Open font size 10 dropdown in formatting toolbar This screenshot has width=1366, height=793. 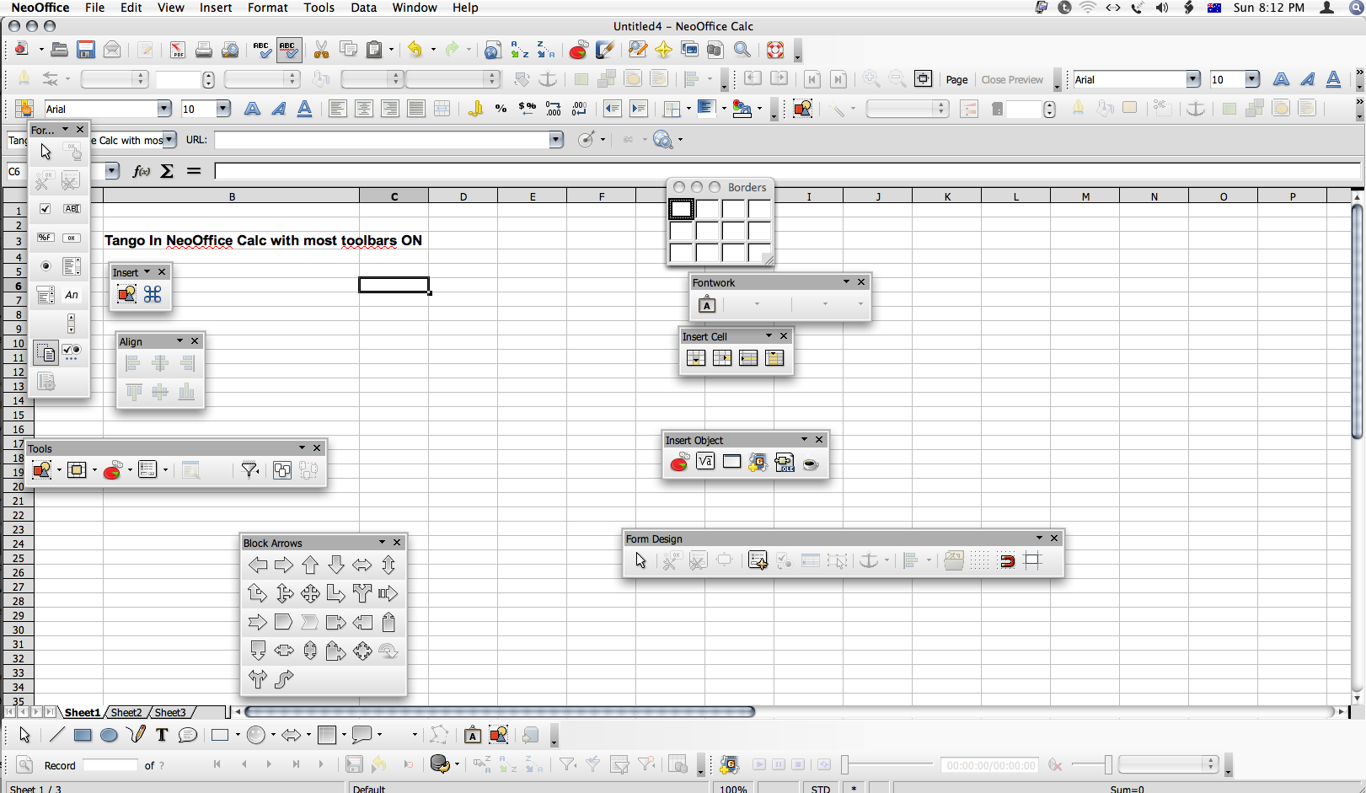pos(223,109)
